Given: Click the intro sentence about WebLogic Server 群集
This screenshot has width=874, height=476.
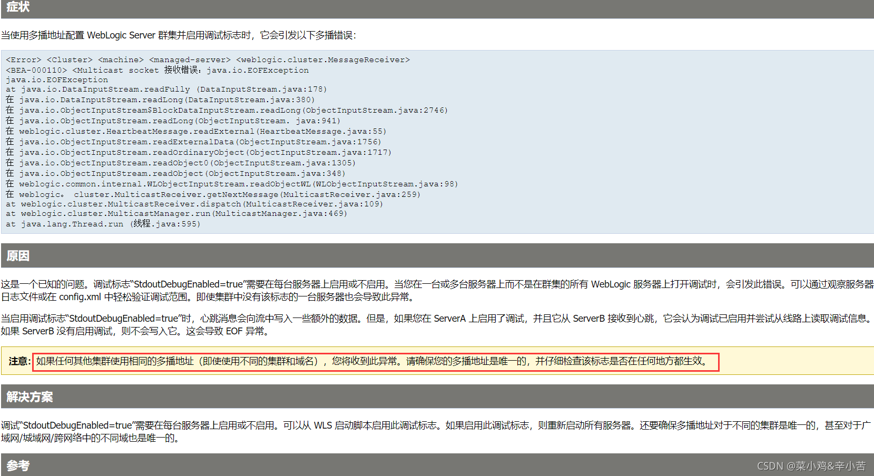Looking at the screenshot, I should point(179,35).
